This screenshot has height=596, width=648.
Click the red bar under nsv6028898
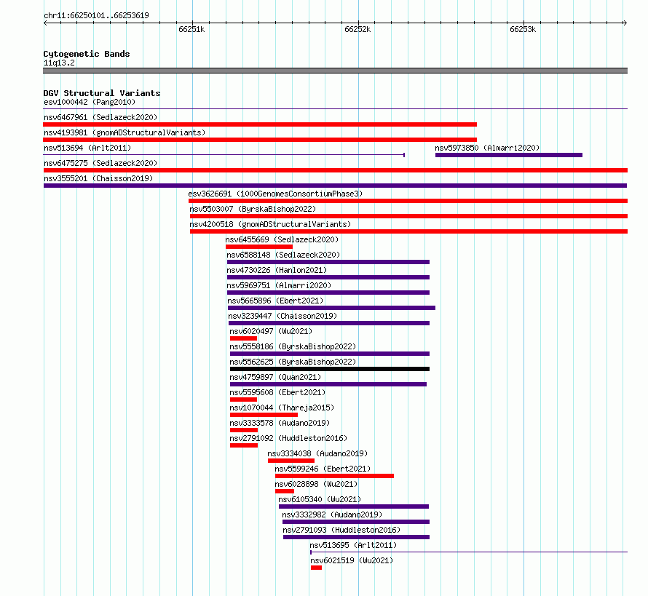(x=285, y=491)
